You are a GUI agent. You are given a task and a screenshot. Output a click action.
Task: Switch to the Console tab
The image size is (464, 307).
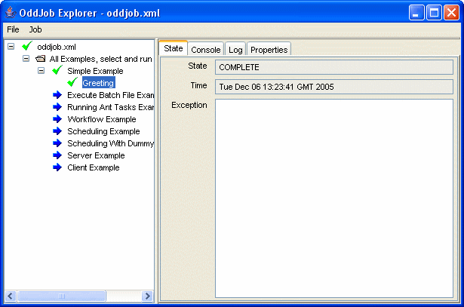pyautogui.click(x=205, y=50)
